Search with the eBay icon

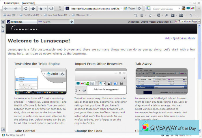click(x=193, y=8)
